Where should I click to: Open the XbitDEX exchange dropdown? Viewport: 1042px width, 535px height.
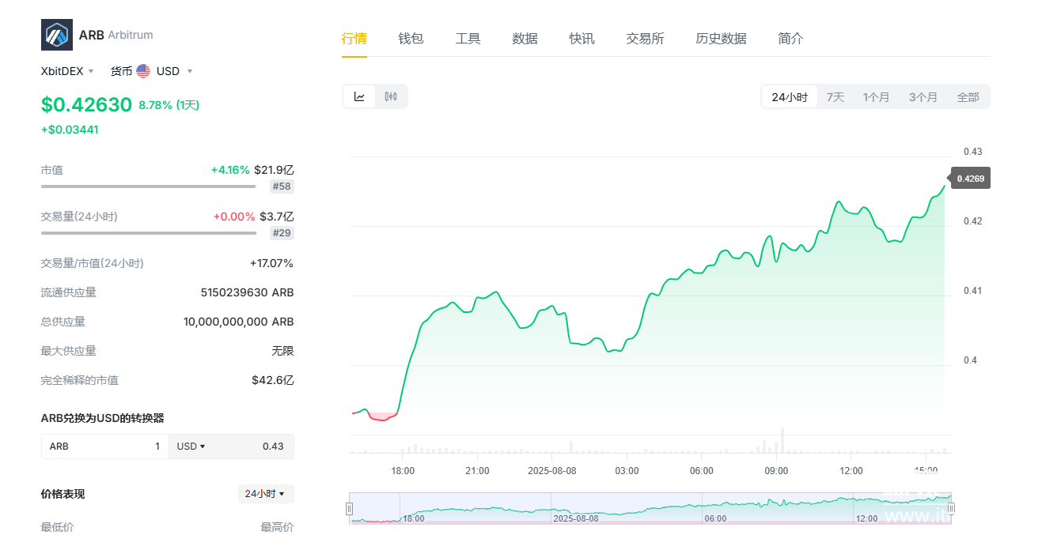point(67,71)
